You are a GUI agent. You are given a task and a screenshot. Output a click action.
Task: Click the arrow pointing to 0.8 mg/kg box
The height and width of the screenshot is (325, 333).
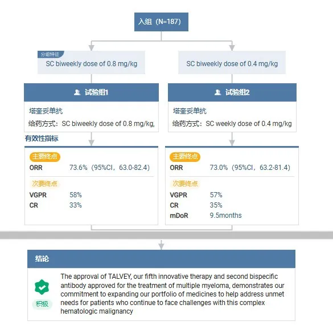click(91, 46)
